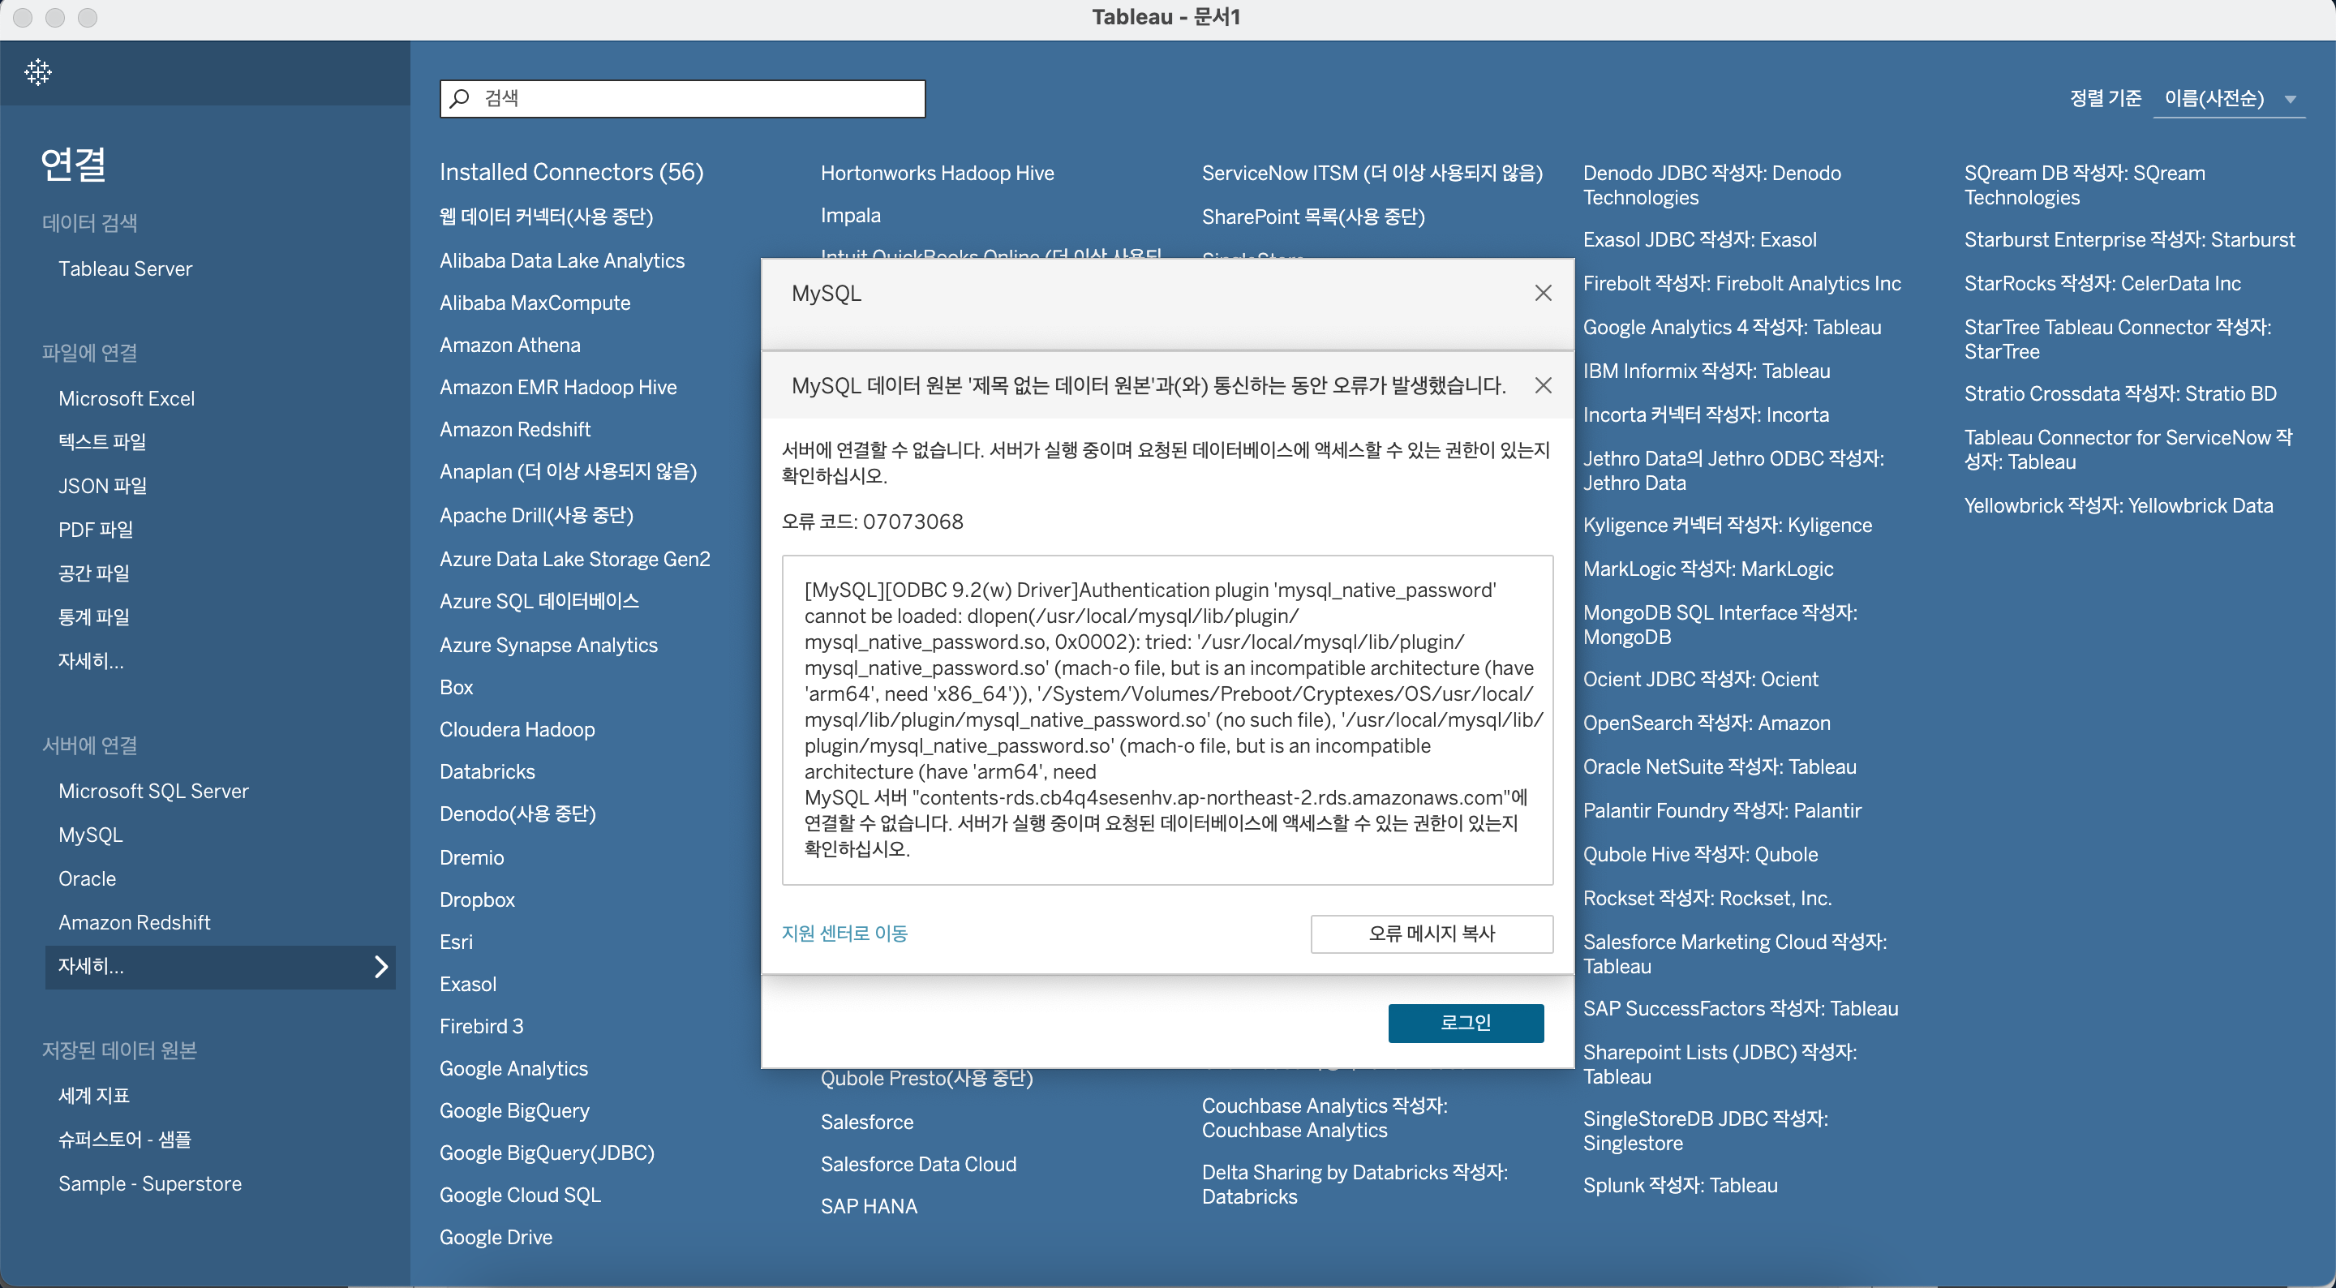The height and width of the screenshot is (1288, 2336).
Task: Select Cloudera Hadoop connector
Action: [517, 729]
